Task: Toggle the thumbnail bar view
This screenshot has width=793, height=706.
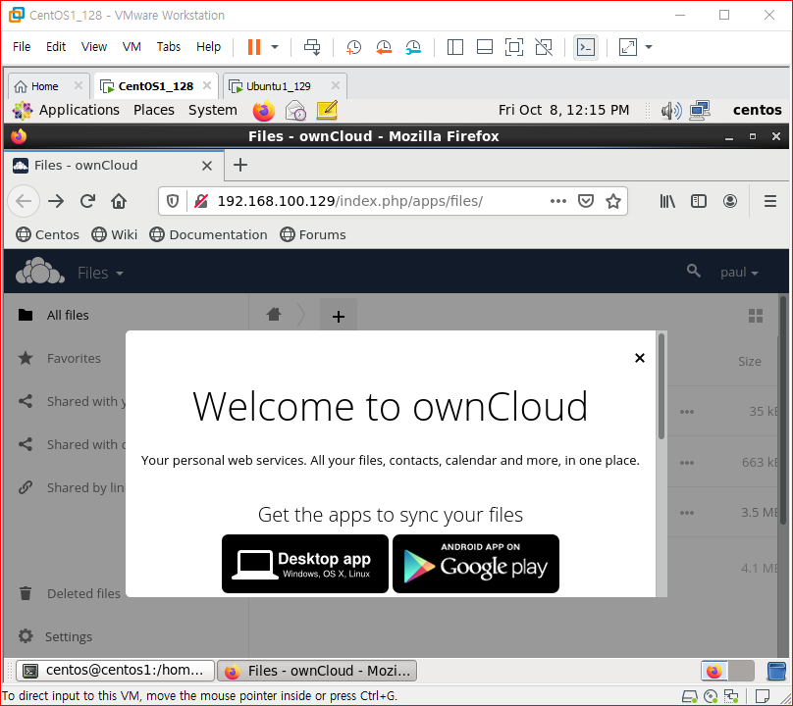Action: (485, 47)
